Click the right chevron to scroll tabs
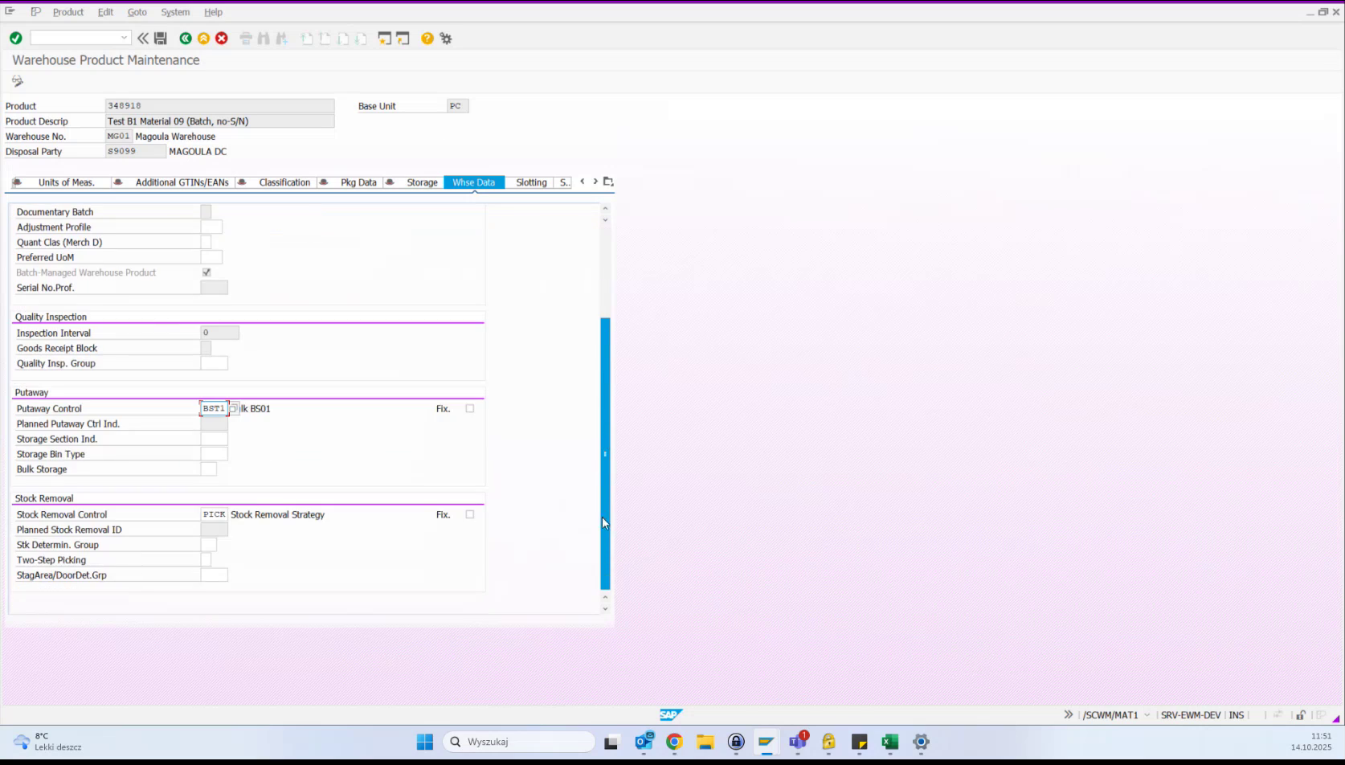Viewport: 1345px width, 765px height. click(595, 182)
